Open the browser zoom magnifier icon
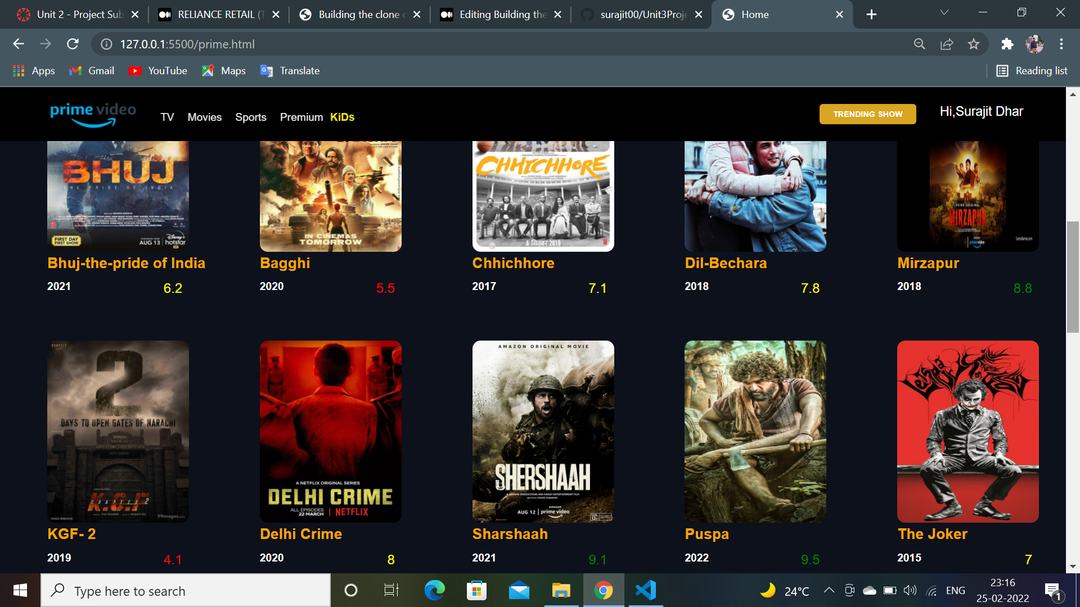The image size is (1080, 607). (x=920, y=44)
